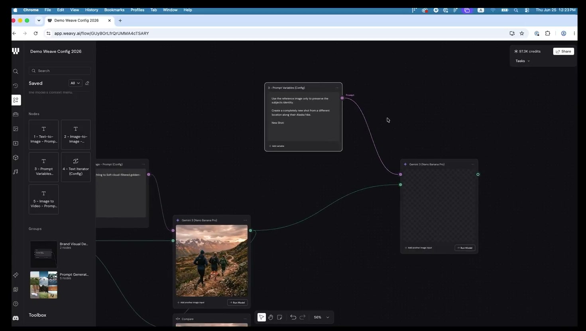Open options menu of Gemini 3 image node
The image size is (586, 331).
pyautogui.click(x=246, y=220)
